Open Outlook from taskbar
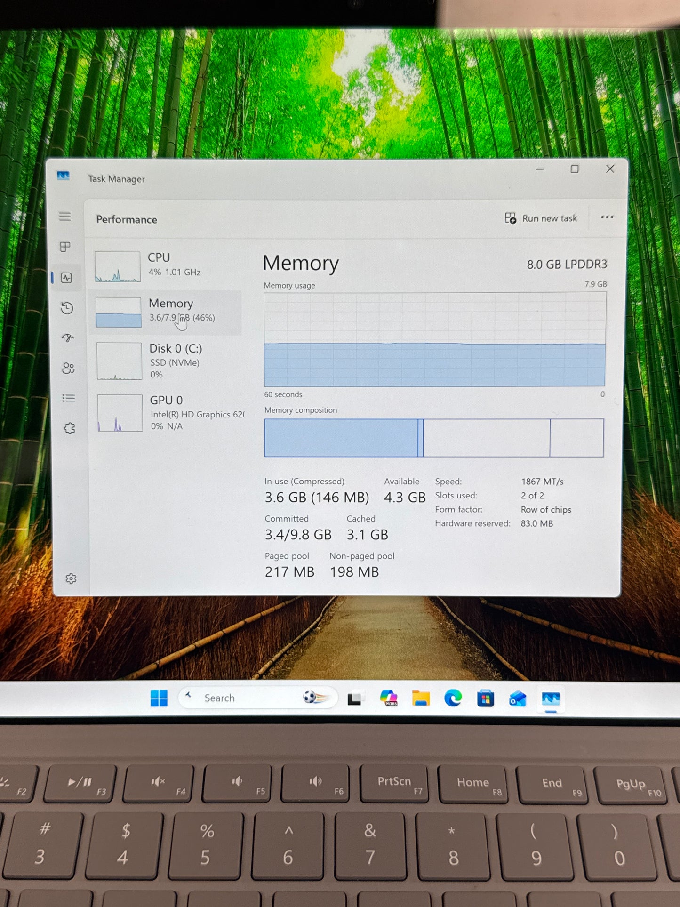This screenshot has width=680, height=907. (518, 699)
